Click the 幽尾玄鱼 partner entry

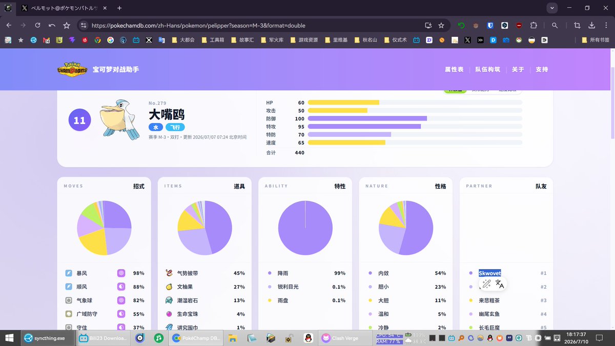489,314
